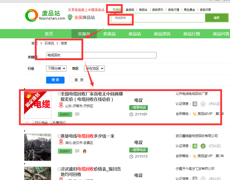This screenshot has width=230, height=180.
Task: Go to 首页 in the green navigation bar
Action: coord(49,34)
